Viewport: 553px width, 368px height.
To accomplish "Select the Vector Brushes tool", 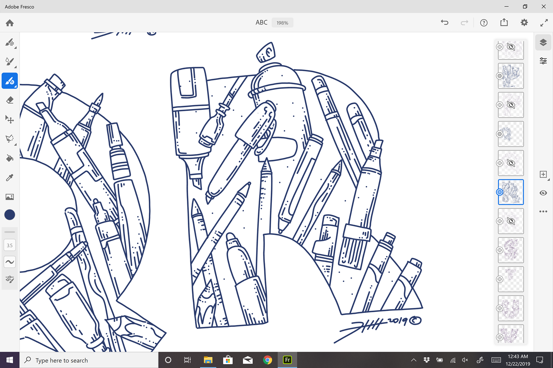I will pos(10,81).
